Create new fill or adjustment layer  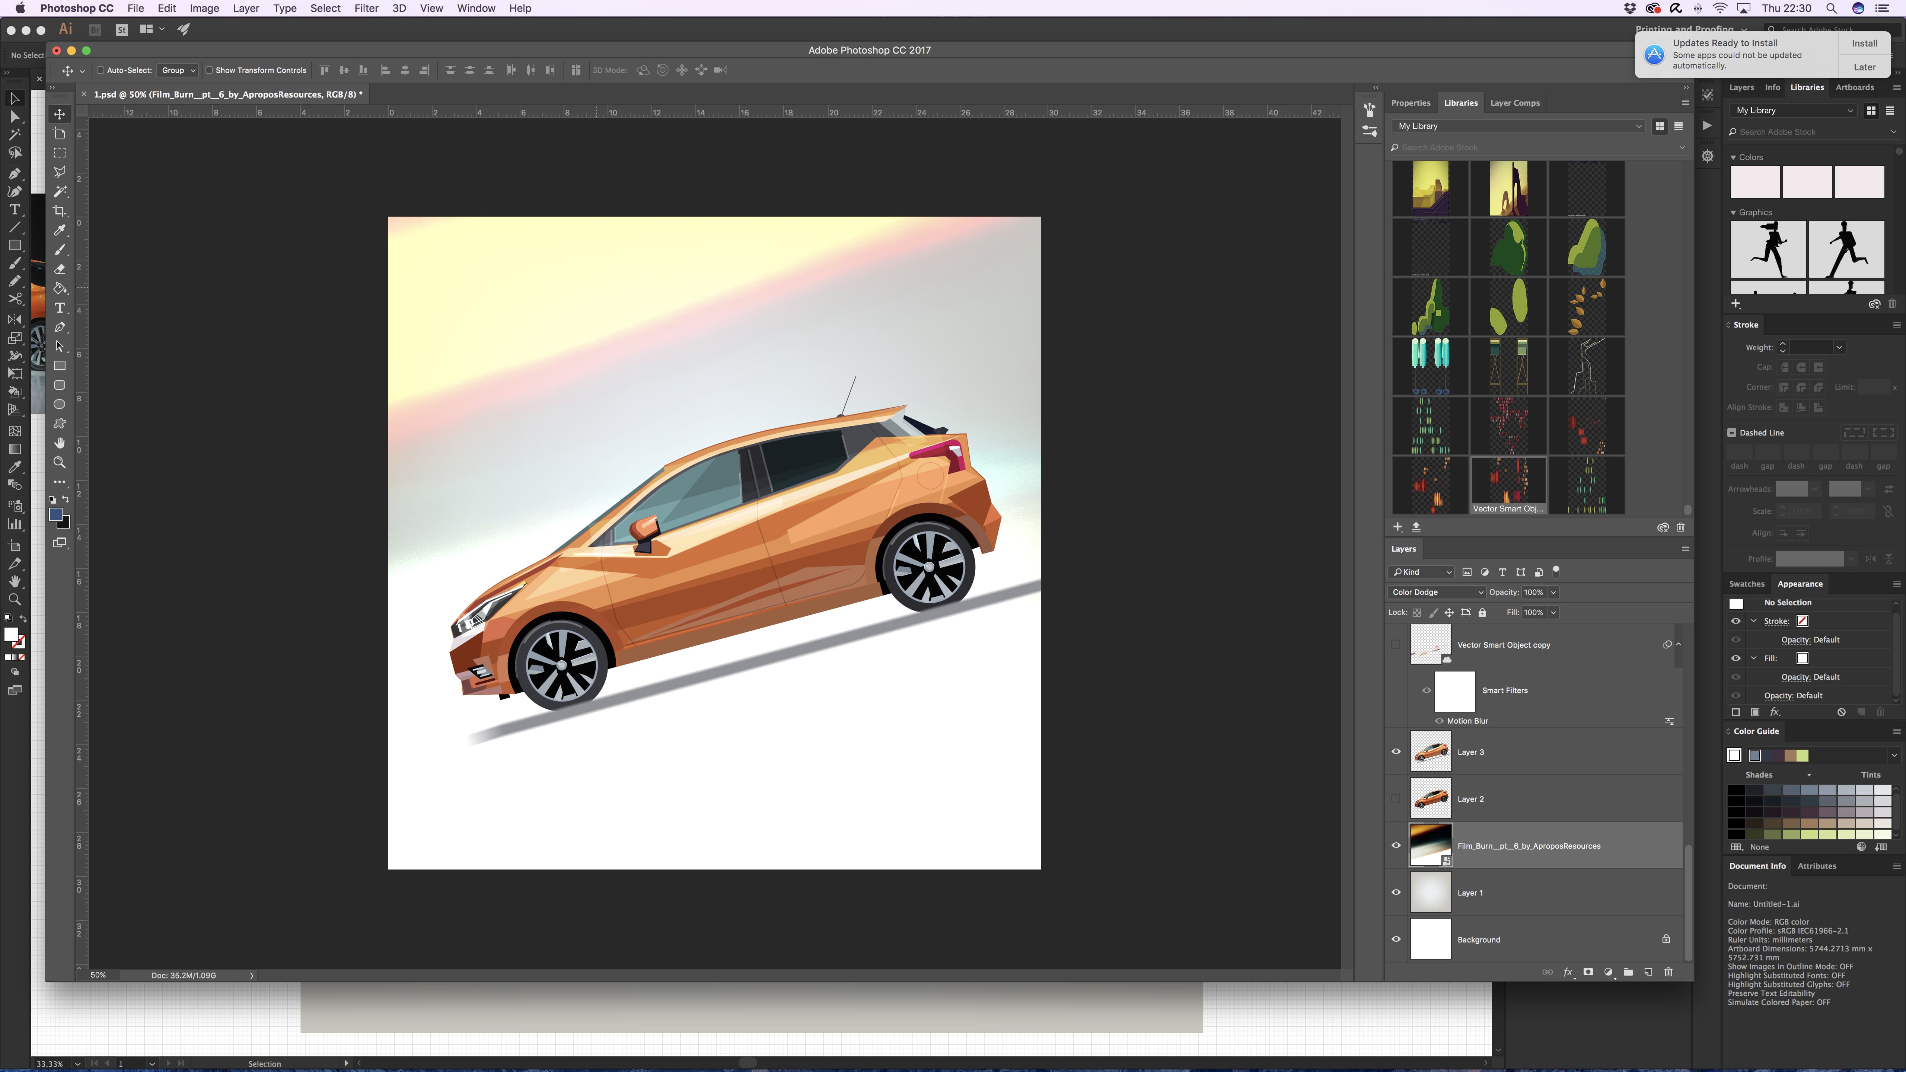coord(1608,972)
